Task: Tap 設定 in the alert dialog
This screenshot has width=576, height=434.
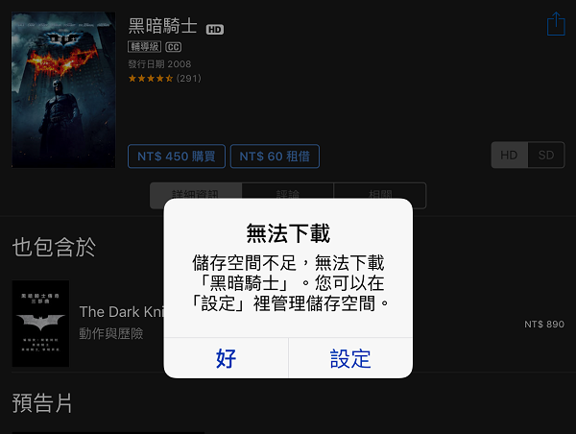Action: (x=350, y=358)
